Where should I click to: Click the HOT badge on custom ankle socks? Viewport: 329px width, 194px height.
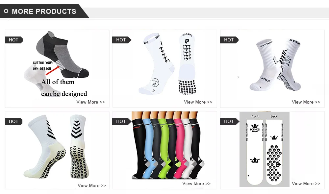14,40
